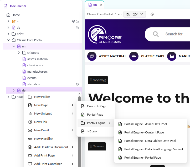Expand the snippets folder node
This screenshot has width=190, height=167.
(19, 53)
